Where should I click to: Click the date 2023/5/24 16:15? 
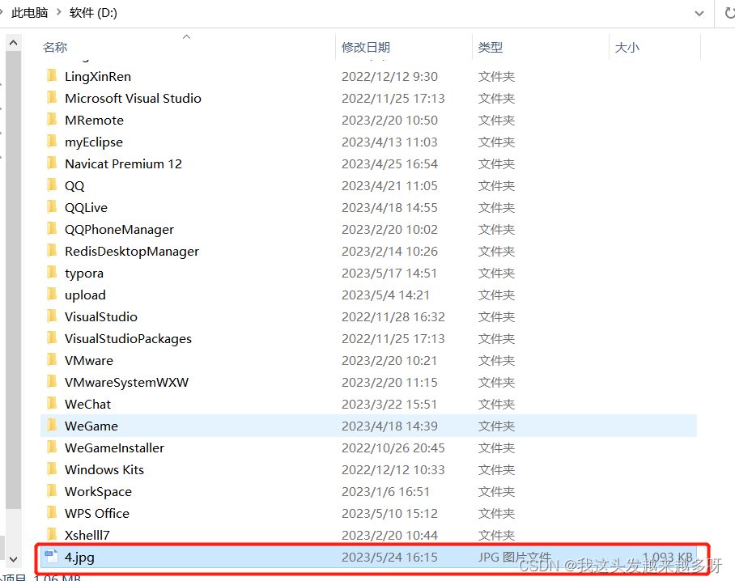[389, 557]
